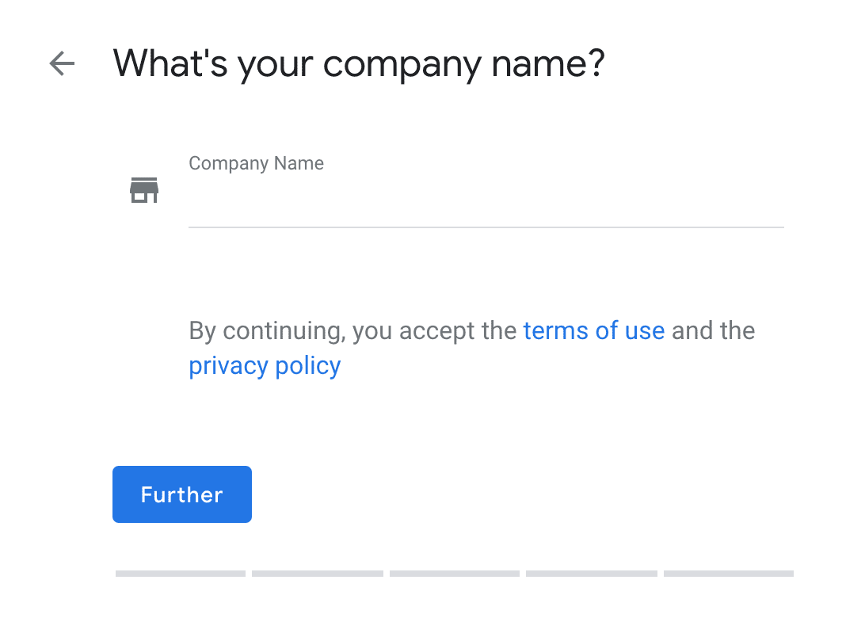Select the fourth progress bar segment
This screenshot has width=865, height=637.
click(592, 574)
